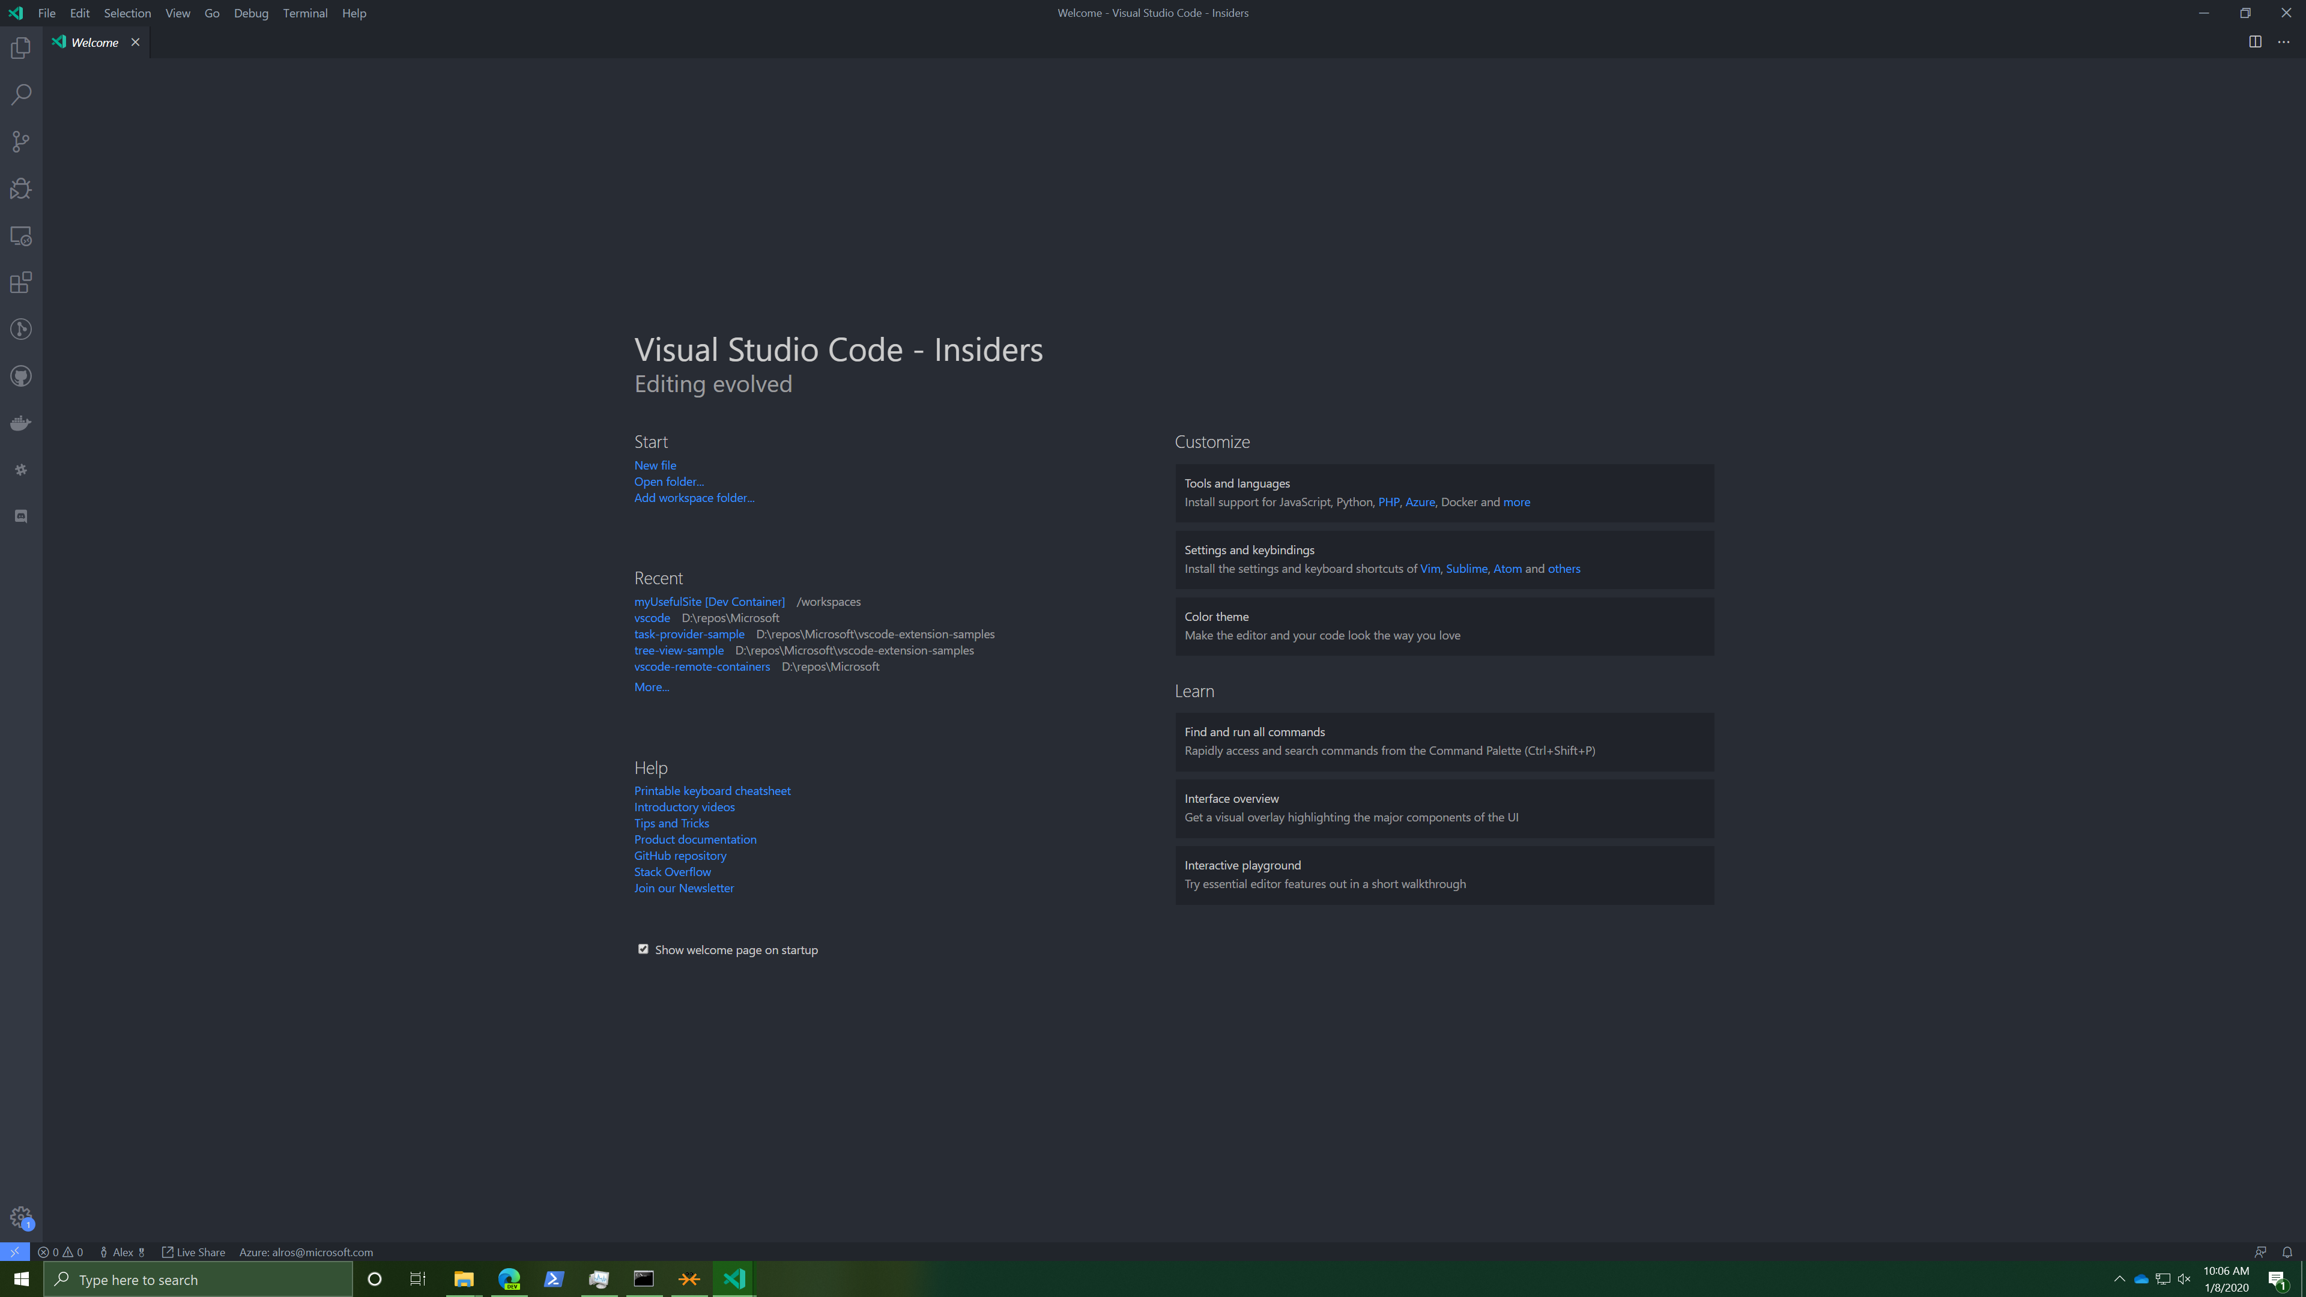Screen dimensions: 2306x1297
Task: Open the Manage gear menu
Action: (20, 1217)
